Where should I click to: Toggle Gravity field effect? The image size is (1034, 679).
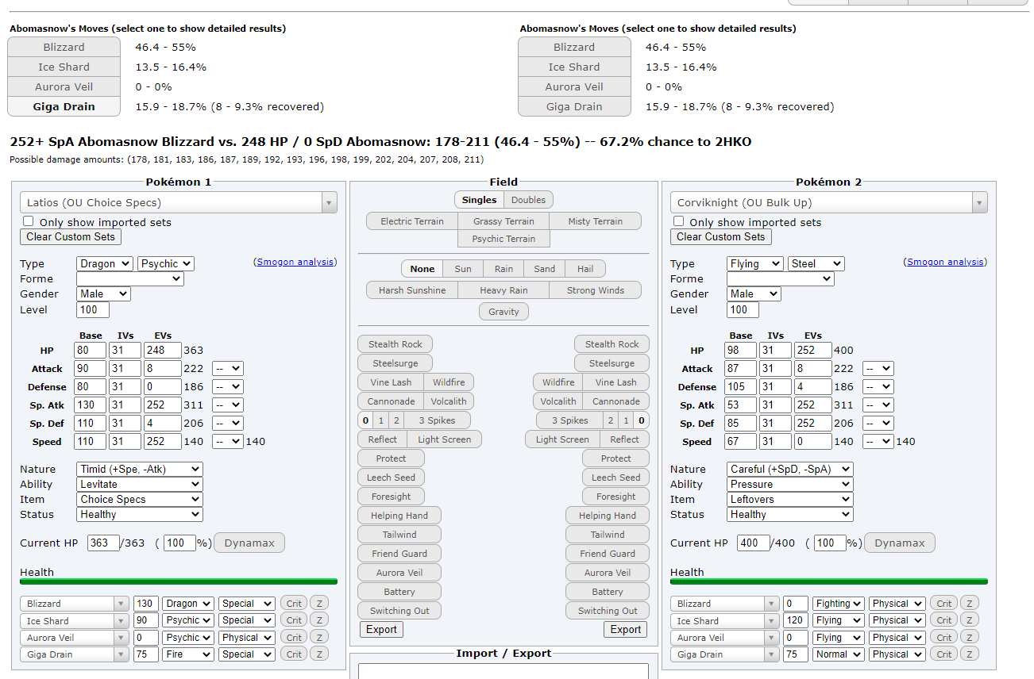coord(503,312)
